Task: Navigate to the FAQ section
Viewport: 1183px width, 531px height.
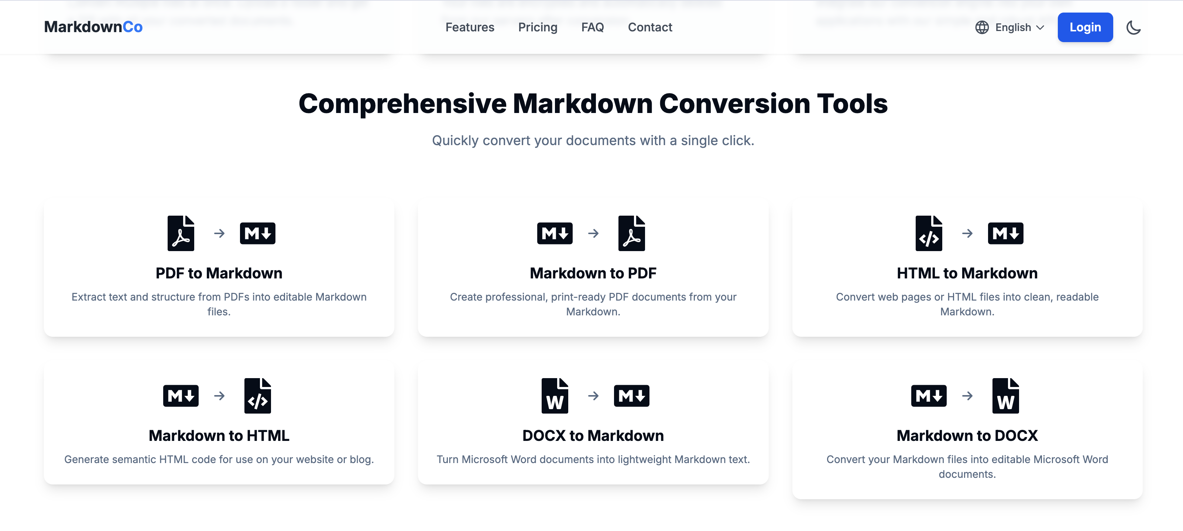Action: [x=592, y=27]
